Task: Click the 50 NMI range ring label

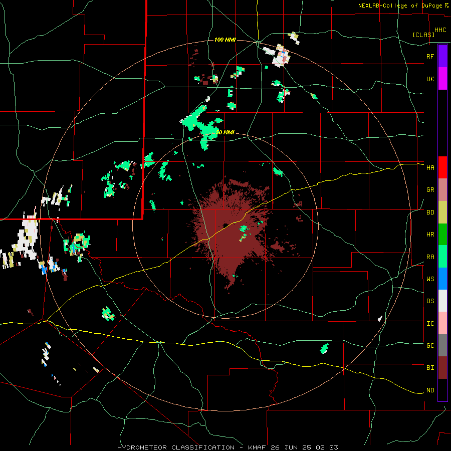Action: (225, 133)
